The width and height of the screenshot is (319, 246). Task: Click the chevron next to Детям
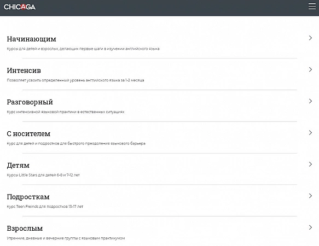pyautogui.click(x=310, y=164)
